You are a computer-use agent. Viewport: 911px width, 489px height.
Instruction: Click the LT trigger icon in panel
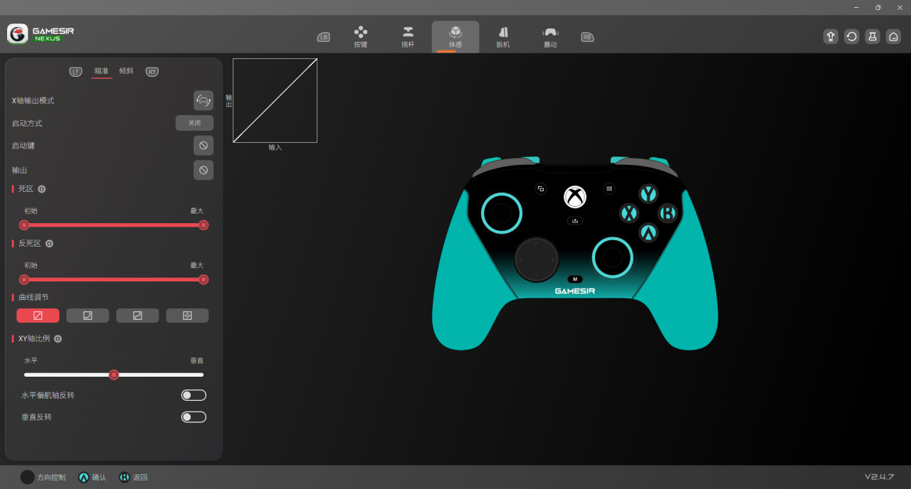tap(75, 72)
